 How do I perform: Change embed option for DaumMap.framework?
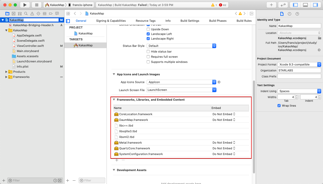(224, 120)
